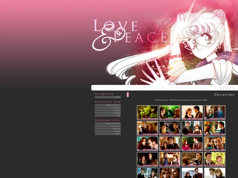Open Keeping under Showtime TCG
The height and width of the screenshot is (178, 238).
108,128
